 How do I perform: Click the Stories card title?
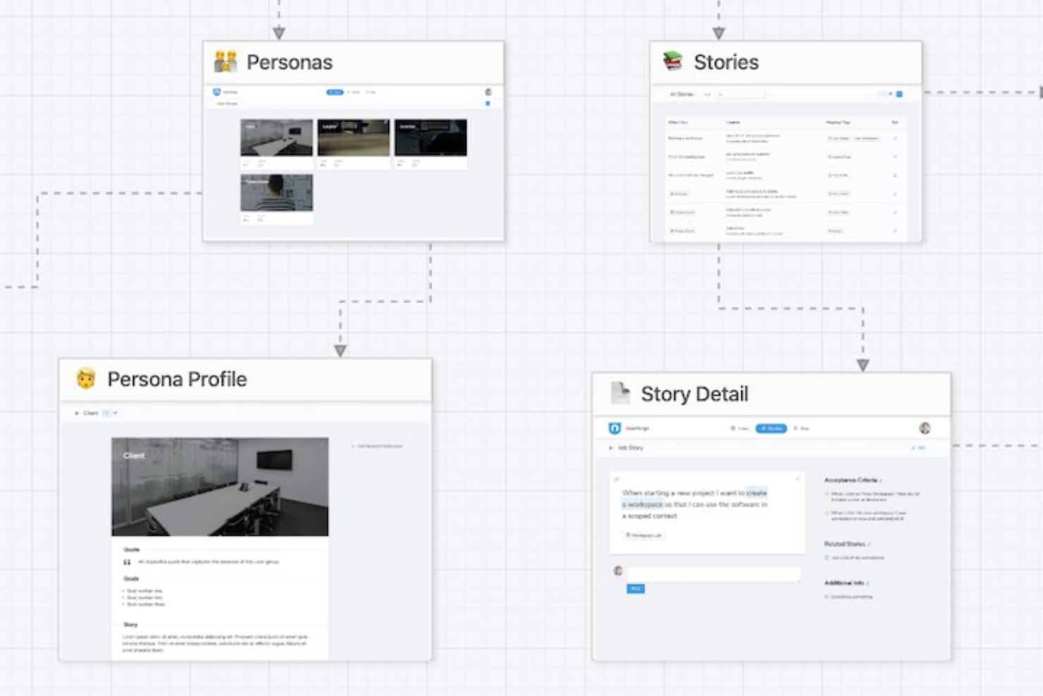coord(726,62)
